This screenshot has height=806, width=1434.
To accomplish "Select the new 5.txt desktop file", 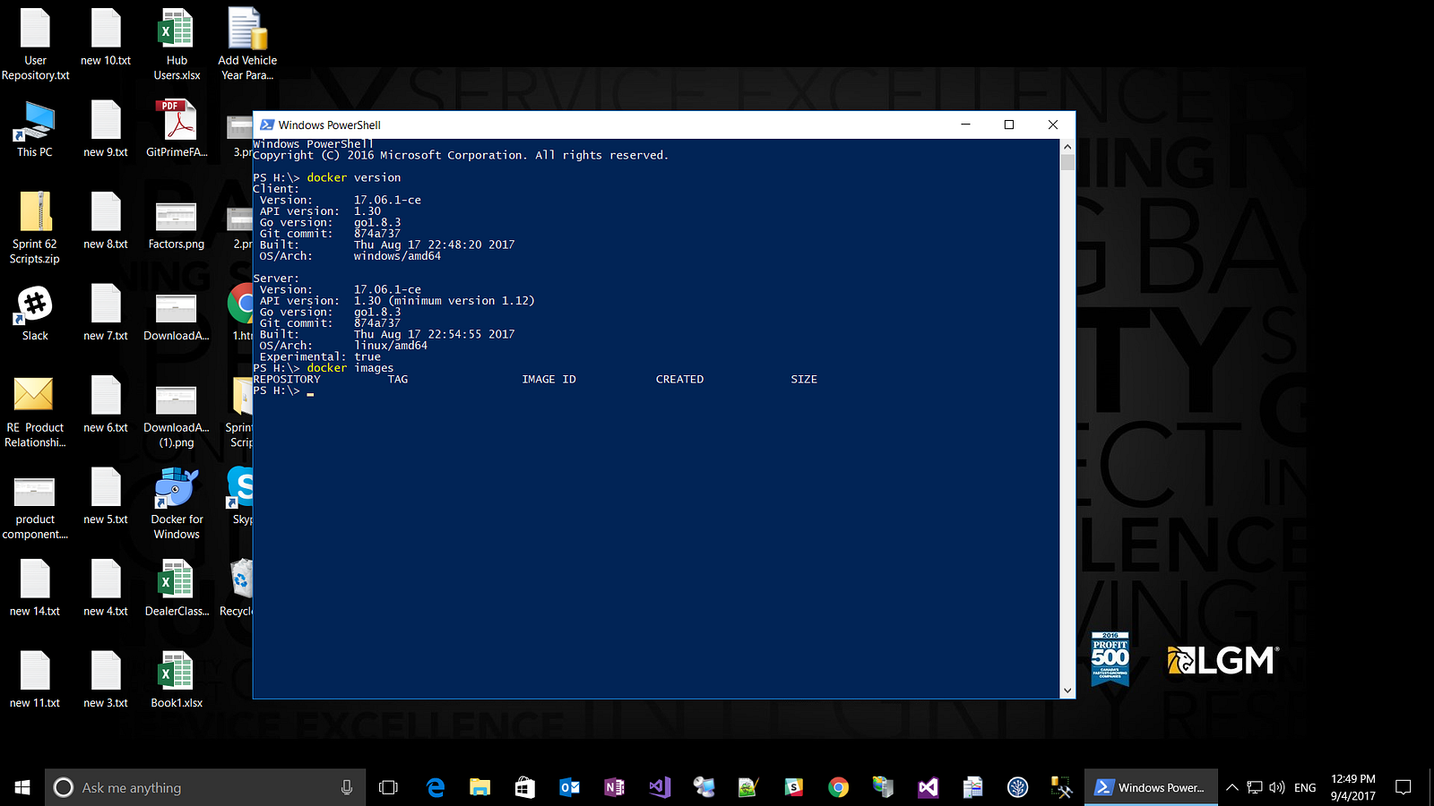I will coord(106,497).
